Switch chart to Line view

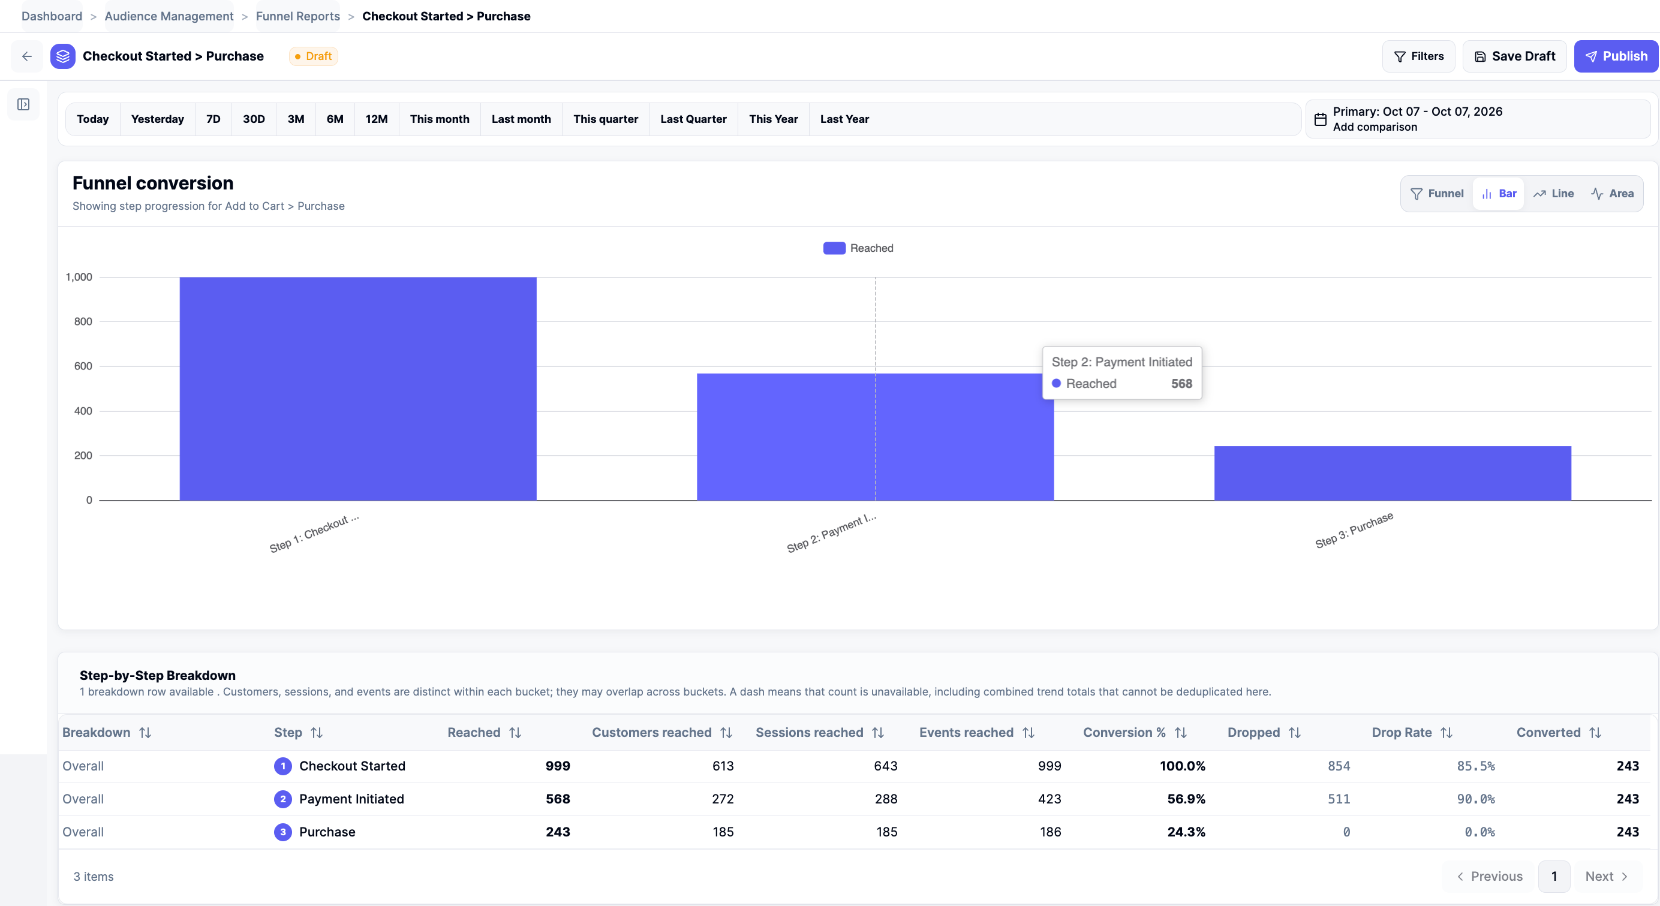[1554, 194]
